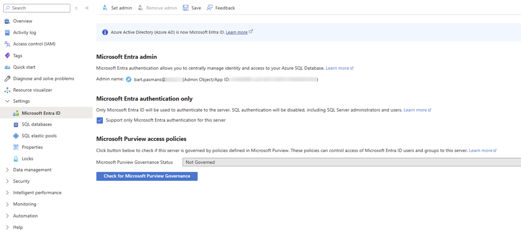This screenshot has width=521, height=237.
Task: Expand the Intelligent performance section
Action: 7,193
